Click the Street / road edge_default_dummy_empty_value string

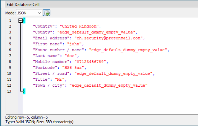tap(113, 74)
